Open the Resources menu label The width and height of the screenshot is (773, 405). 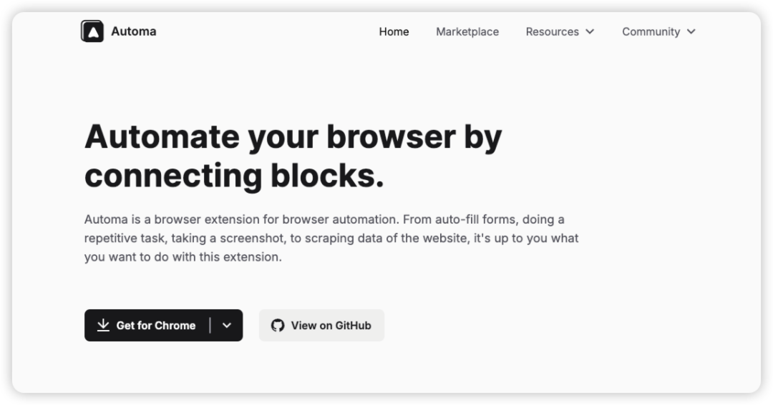coord(552,31)
